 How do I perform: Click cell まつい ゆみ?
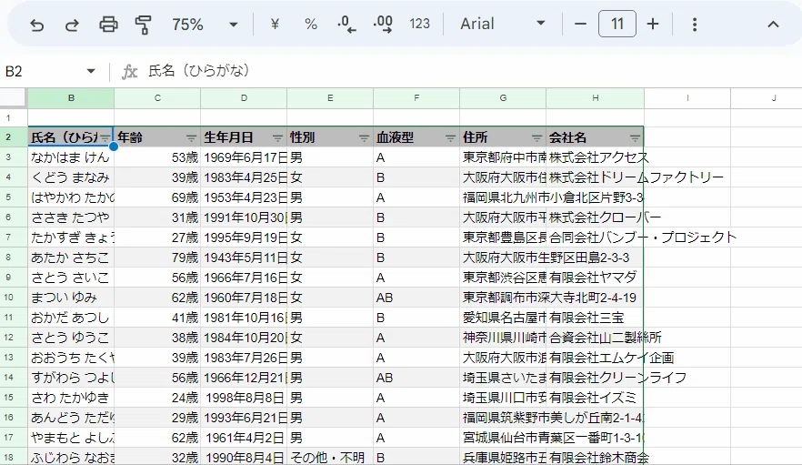(71, 297)
